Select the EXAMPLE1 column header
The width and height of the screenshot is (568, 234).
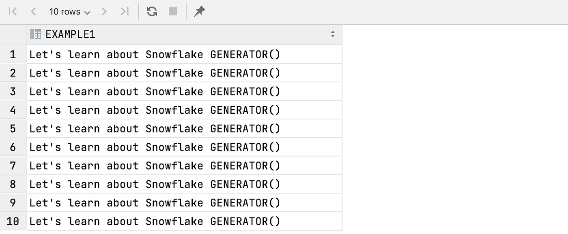(184, 34)
